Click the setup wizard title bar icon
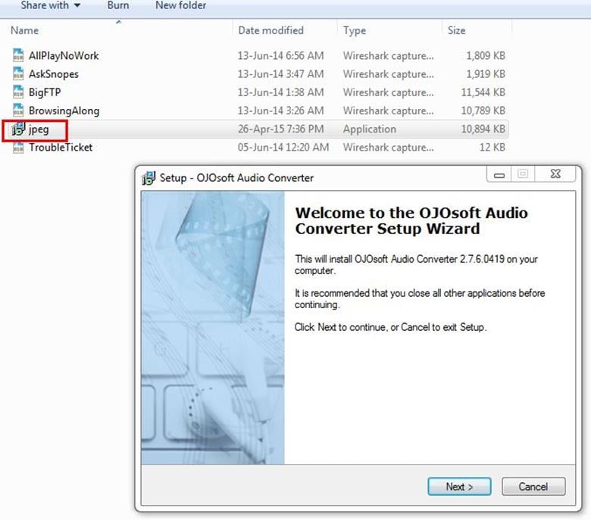The image size is (591, 520). 149,178
